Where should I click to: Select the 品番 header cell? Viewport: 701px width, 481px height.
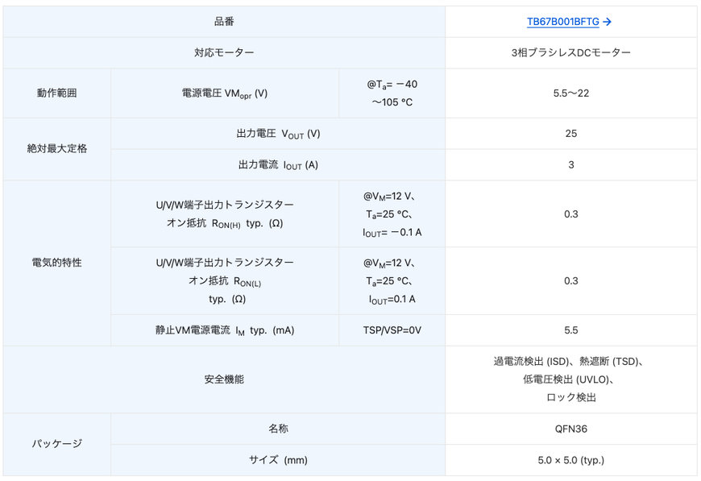pyautogui.click(x=224, y=22)
